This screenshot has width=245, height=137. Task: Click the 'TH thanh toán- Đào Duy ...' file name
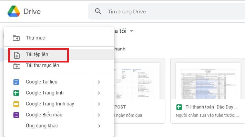coord(212,107)
